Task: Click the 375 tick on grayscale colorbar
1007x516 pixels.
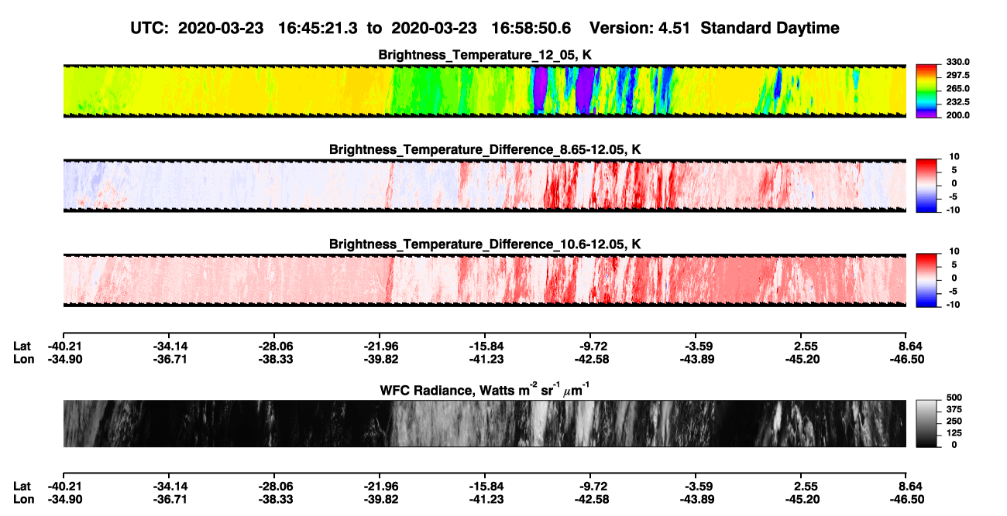Action: coord(953,412)
